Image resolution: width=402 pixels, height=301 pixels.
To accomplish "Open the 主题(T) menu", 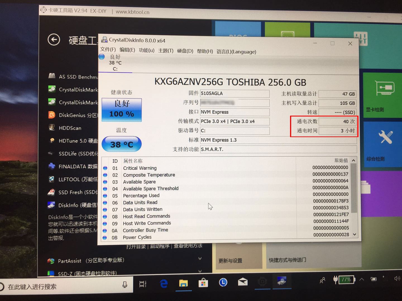I will 166,51.
